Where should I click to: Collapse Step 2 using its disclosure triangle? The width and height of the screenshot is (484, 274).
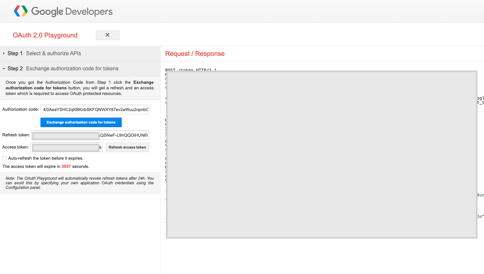[x=4, y=69]
